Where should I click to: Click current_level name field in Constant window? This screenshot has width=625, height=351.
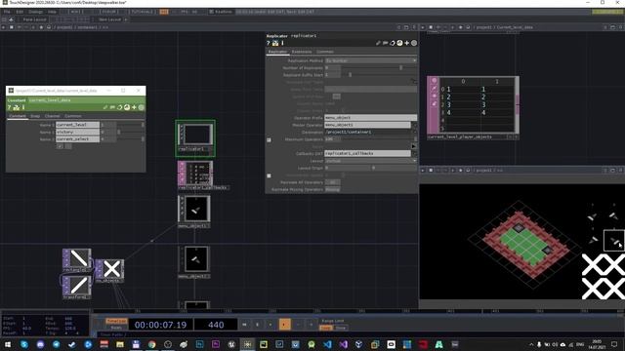coord(77,125)
